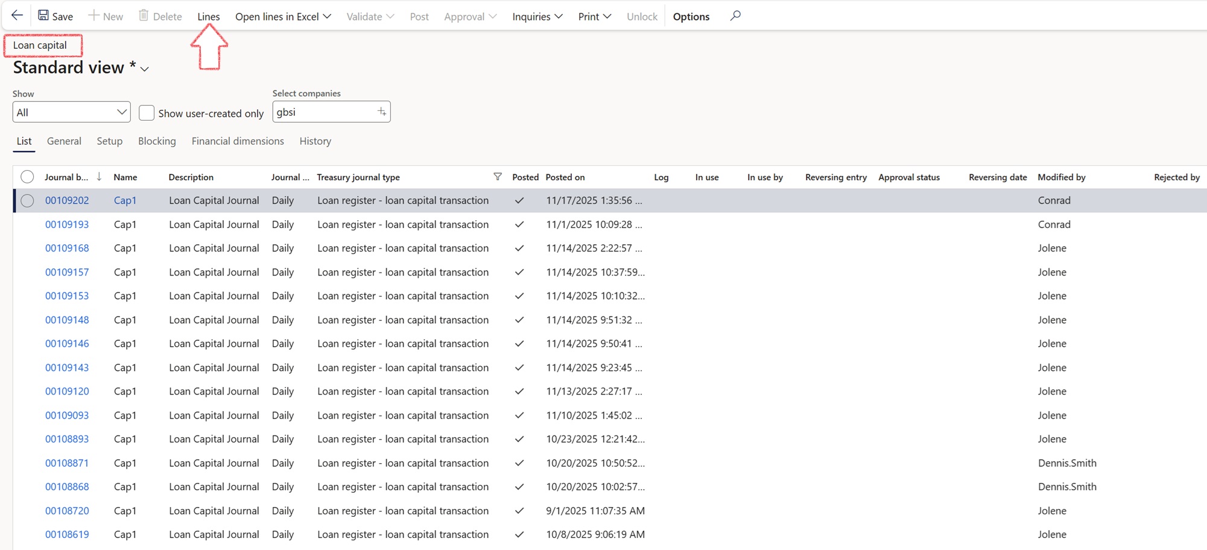
Task: Open the Show dropdown set to All
Action: [71, 112]
